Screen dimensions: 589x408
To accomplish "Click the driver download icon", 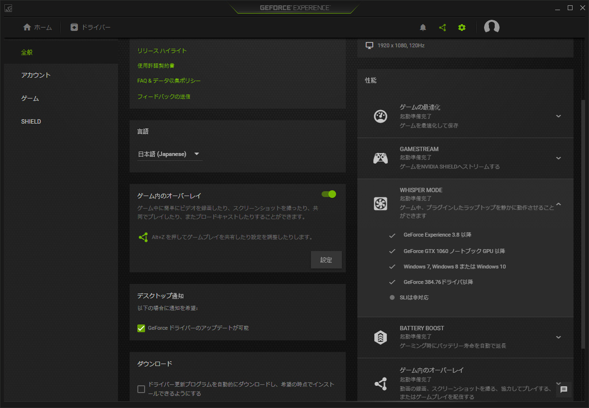I will point(74,28).
